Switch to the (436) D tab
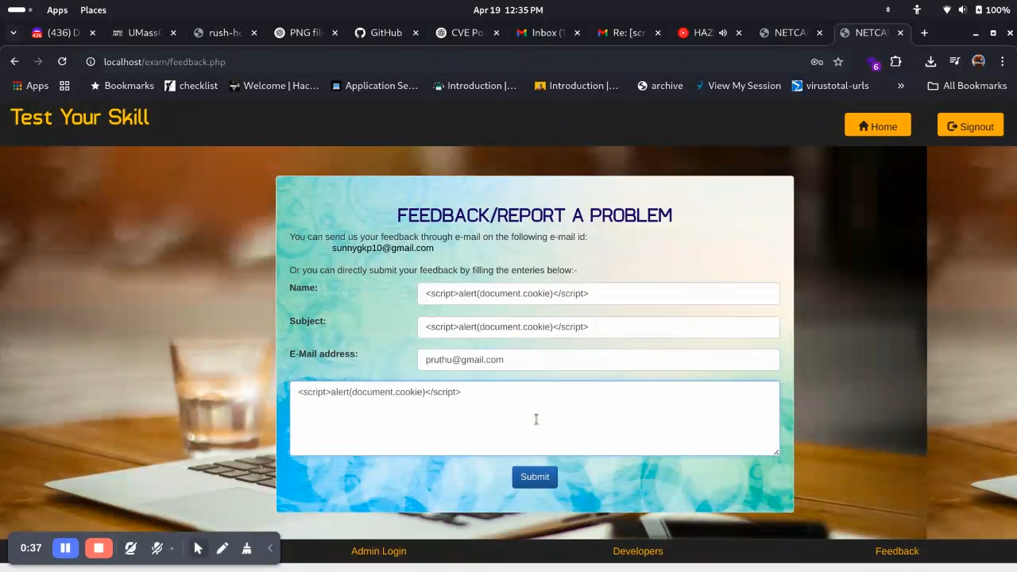The width and height of the screenshot is (1017, 572). tap(64, 33)
